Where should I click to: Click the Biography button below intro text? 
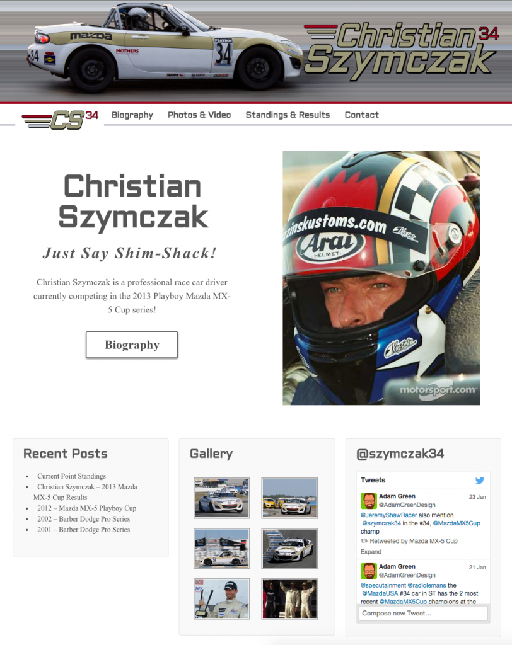click(132, 345)
